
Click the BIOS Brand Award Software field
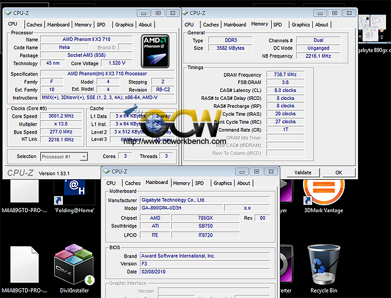(205, 256)
